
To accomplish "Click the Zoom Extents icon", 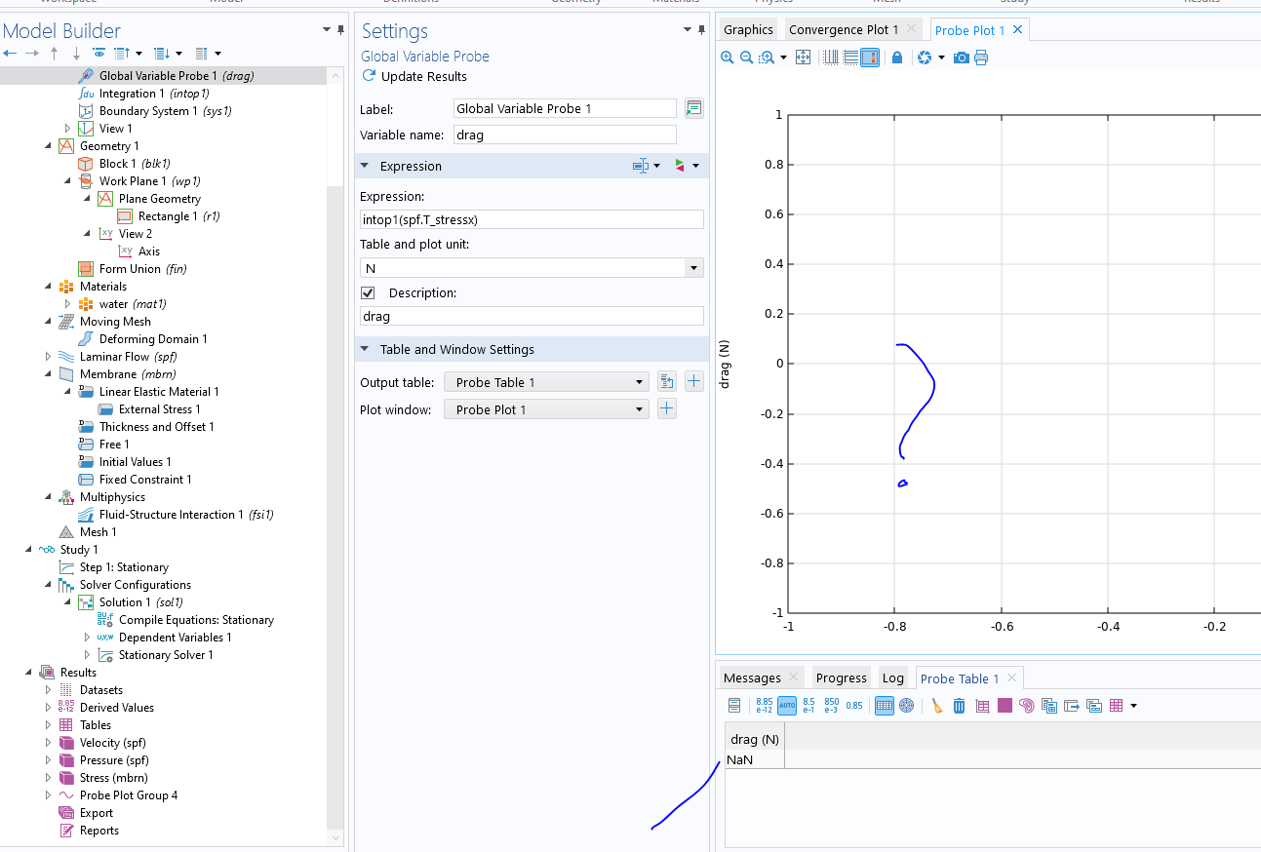I will 804,58.
